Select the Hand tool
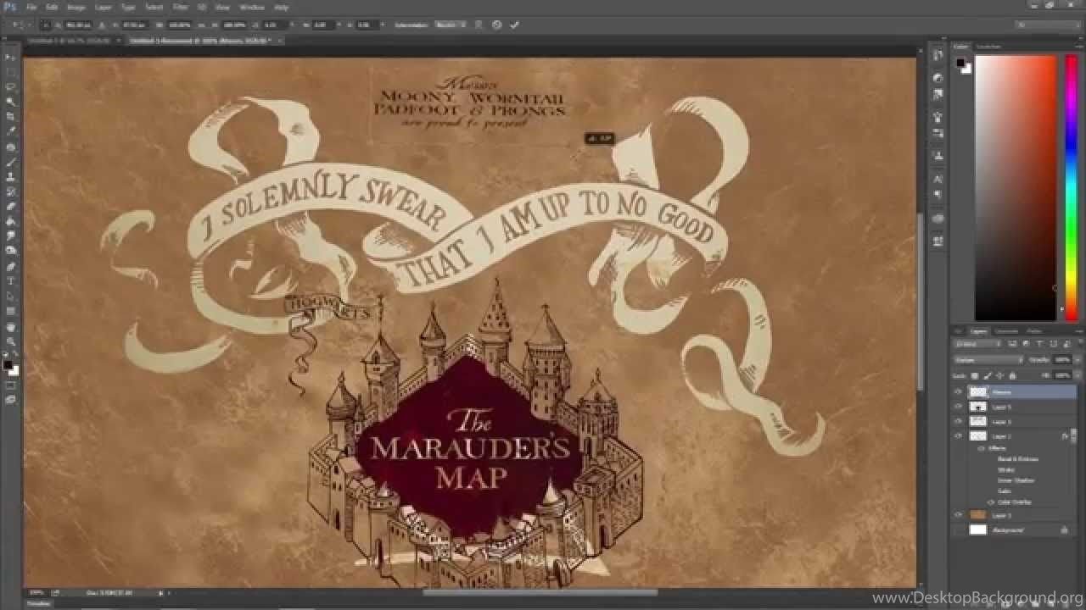Viewport: 1086px width, 610px height. (x=11, y=326)
